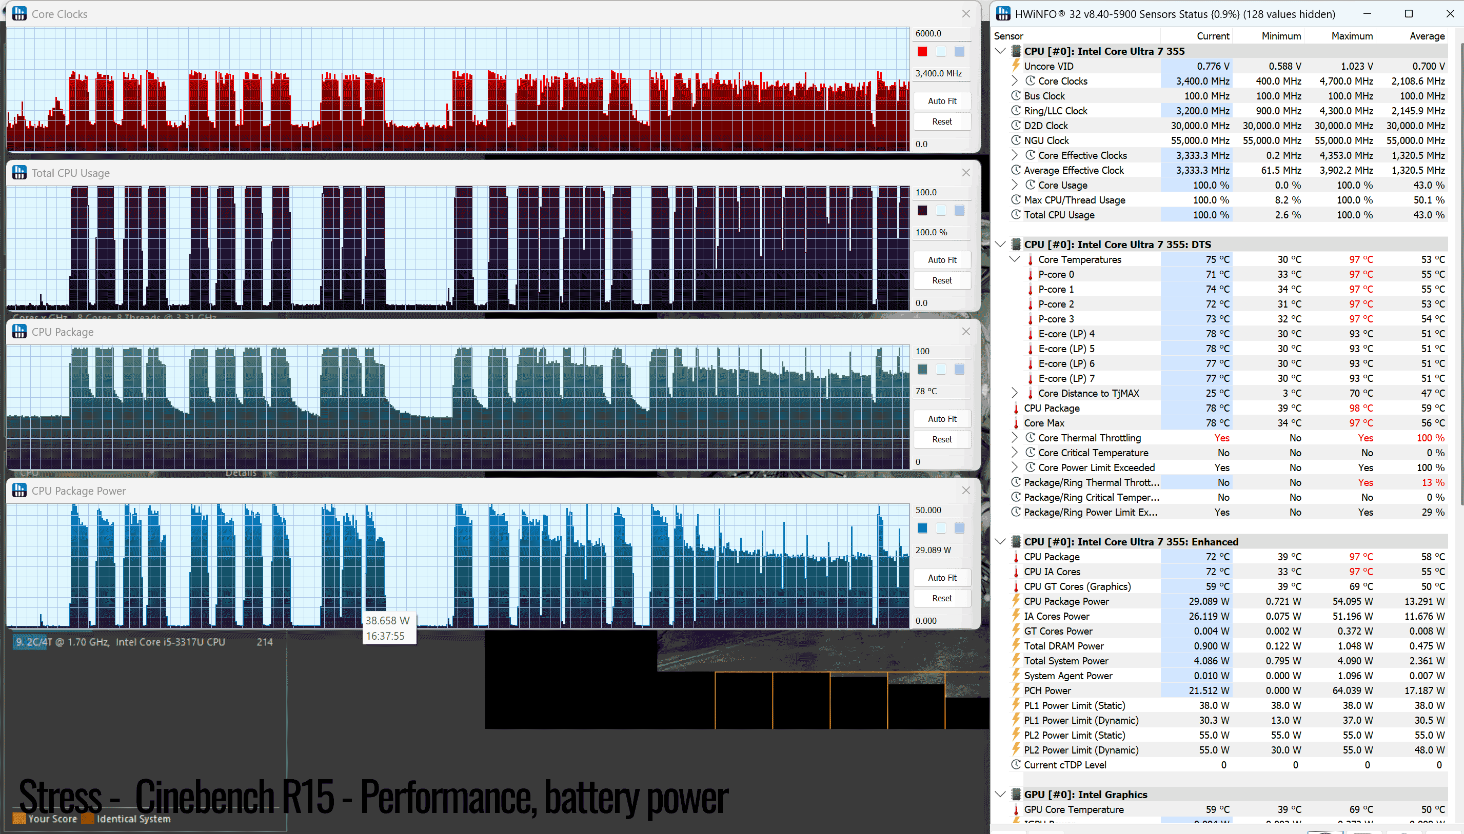Image resolution: width=1464 pixels, height=834 pixels.
Task: Select the PL1 Power Limit (Static) lightning icon
Action: (1016, 706)
